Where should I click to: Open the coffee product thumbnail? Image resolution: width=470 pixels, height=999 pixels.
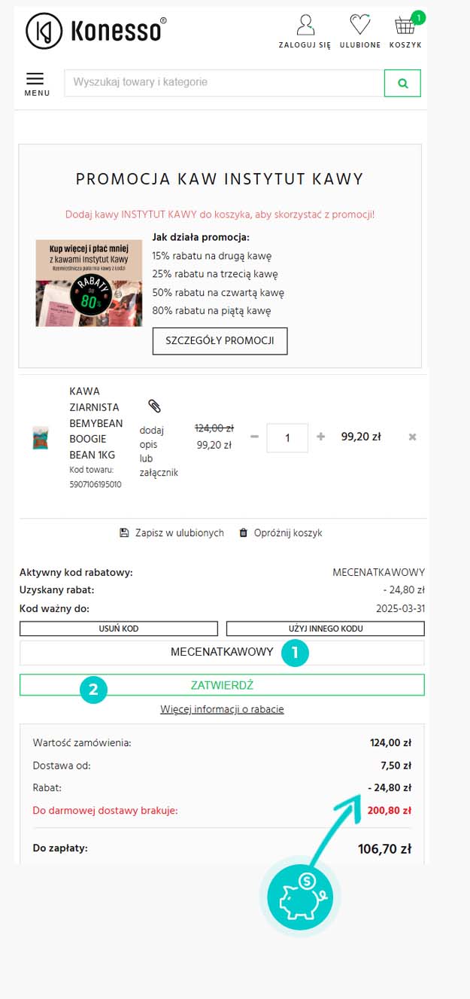41,437
